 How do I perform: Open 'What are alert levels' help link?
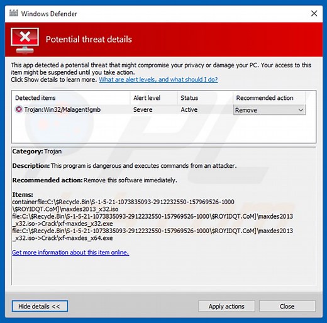coord(158,80)
